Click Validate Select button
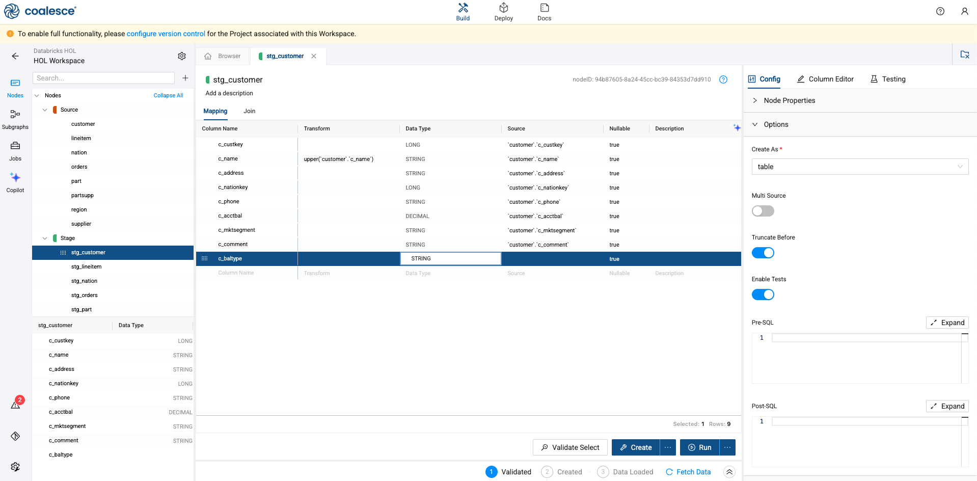This screenshot has width=977, height=481. 570,447
